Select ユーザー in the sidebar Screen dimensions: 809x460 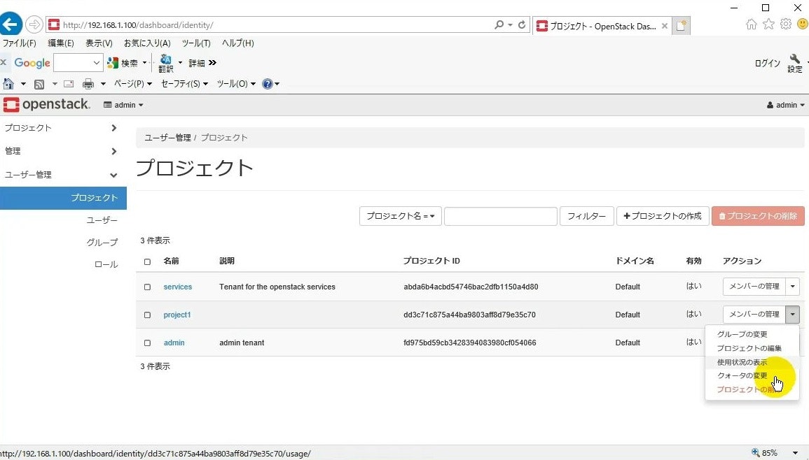pyautogui.click(x=102, y=220)
